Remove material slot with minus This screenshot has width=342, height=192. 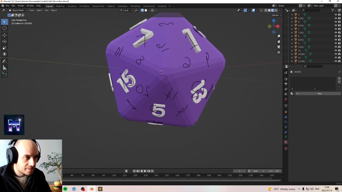pyautogui.click(x=339, y=82)
